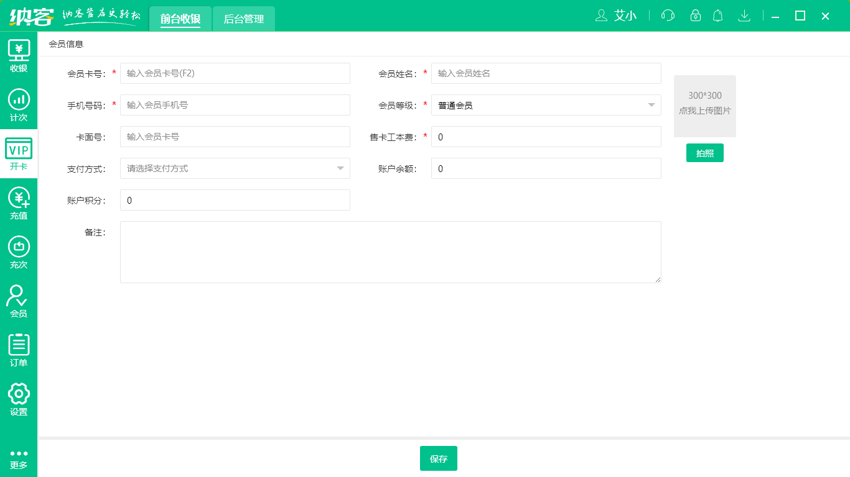Click the download icon in title bar
This screenshot has width=850, height=477.
click(x=744, y=16)
